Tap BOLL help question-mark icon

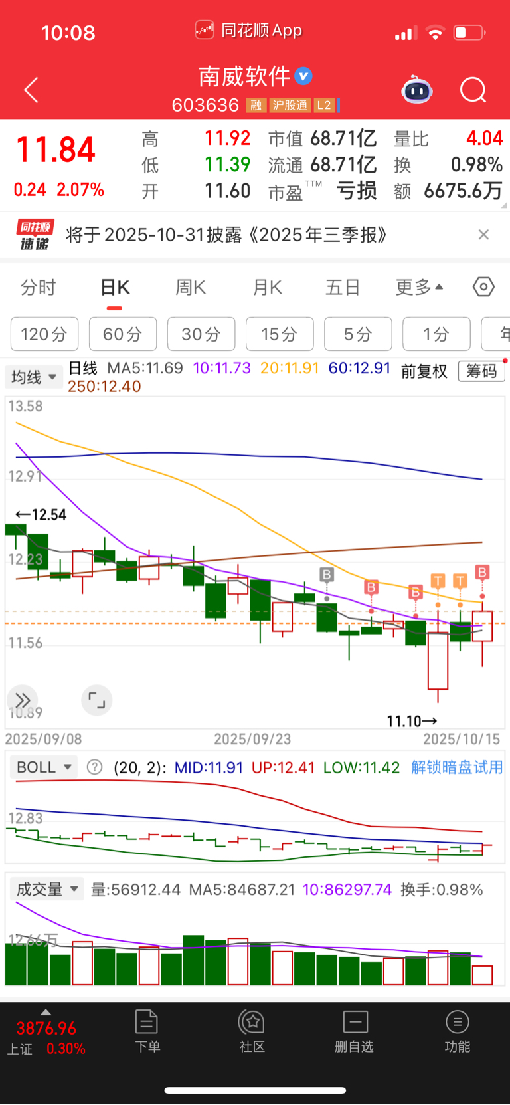point(95,767)
